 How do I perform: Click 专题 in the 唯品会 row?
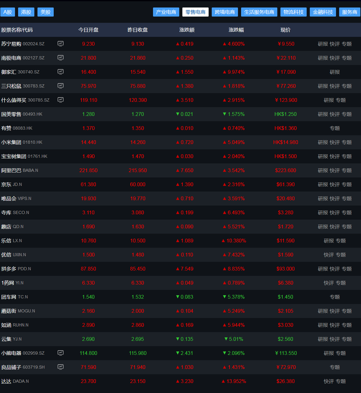pyautogui.click(x=347, y=199)
